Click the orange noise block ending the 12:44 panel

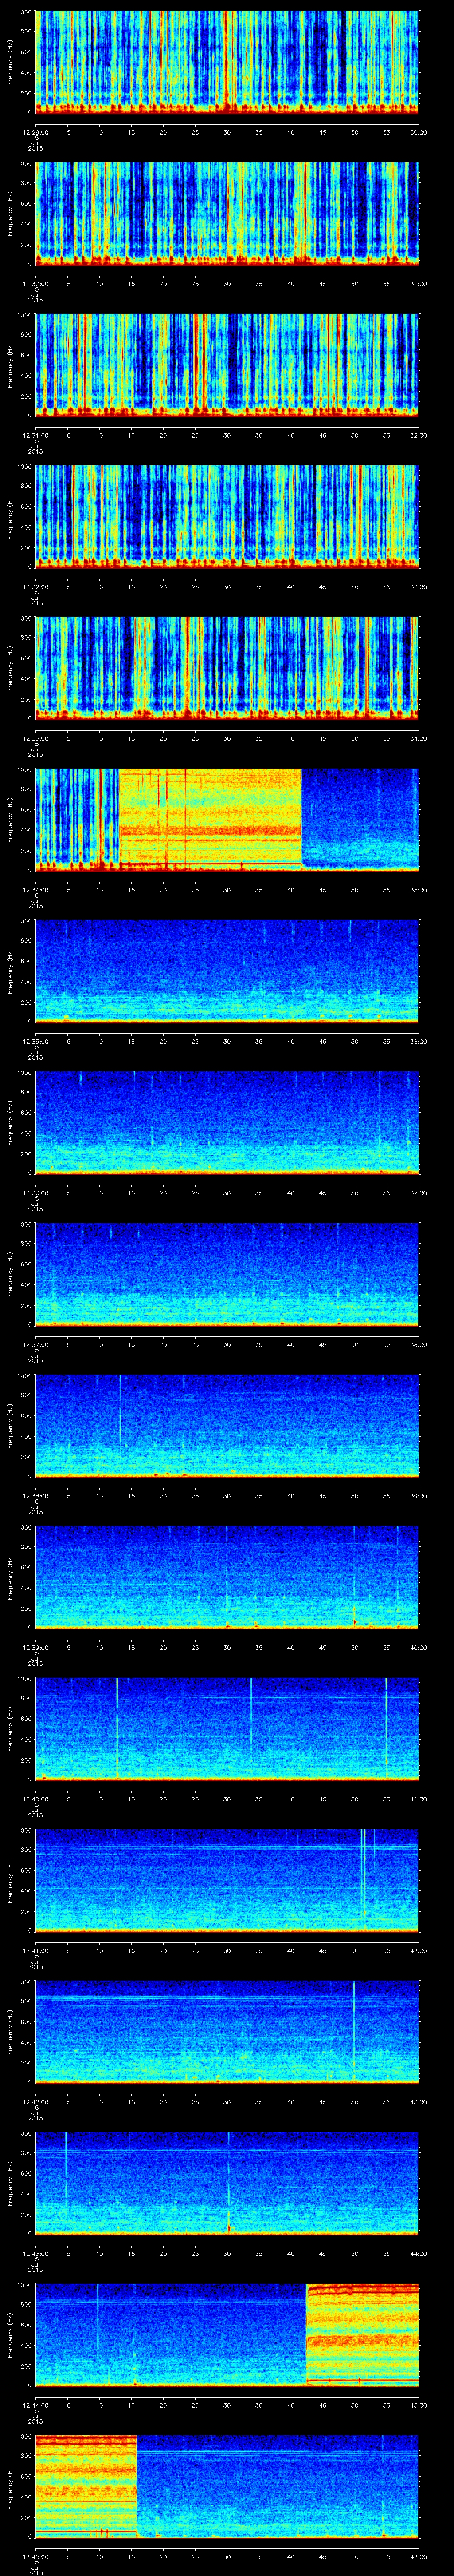(362, 2334)
